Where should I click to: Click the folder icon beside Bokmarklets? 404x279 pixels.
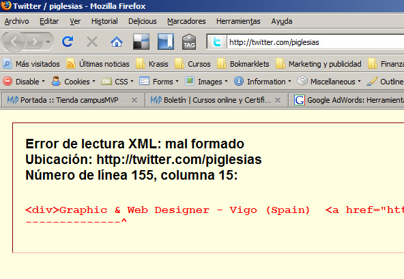click(x=222, y=64)
